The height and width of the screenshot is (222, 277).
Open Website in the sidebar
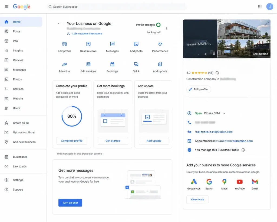(21, 98)
